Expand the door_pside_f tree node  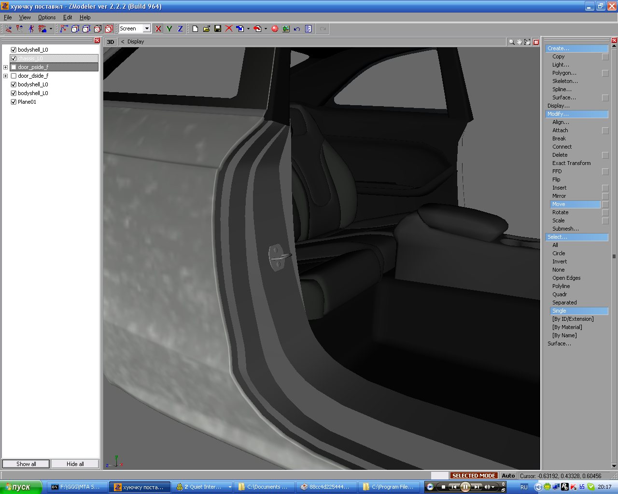pyautogui.click(x=5, y=67)
